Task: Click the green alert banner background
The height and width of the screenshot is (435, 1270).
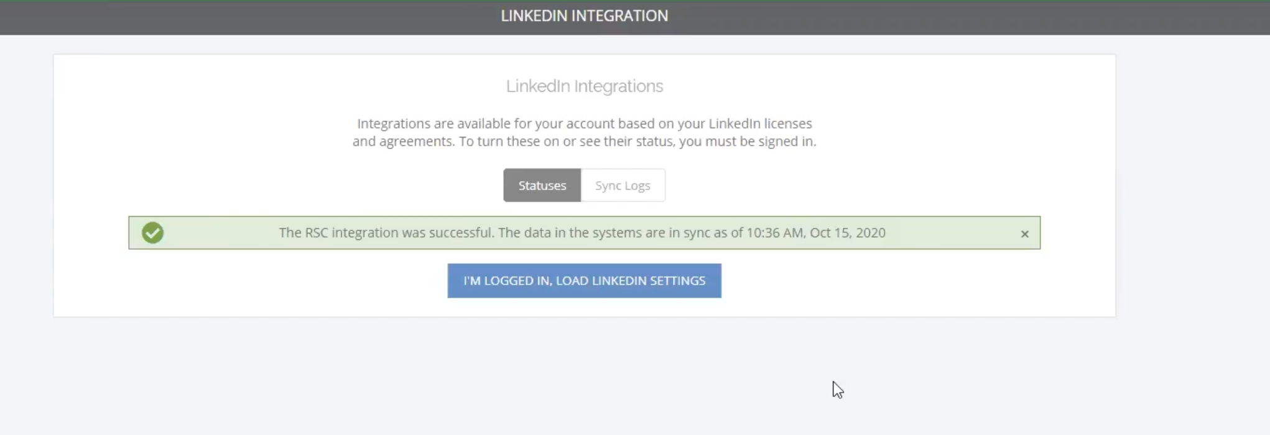Action: [952, 232]
